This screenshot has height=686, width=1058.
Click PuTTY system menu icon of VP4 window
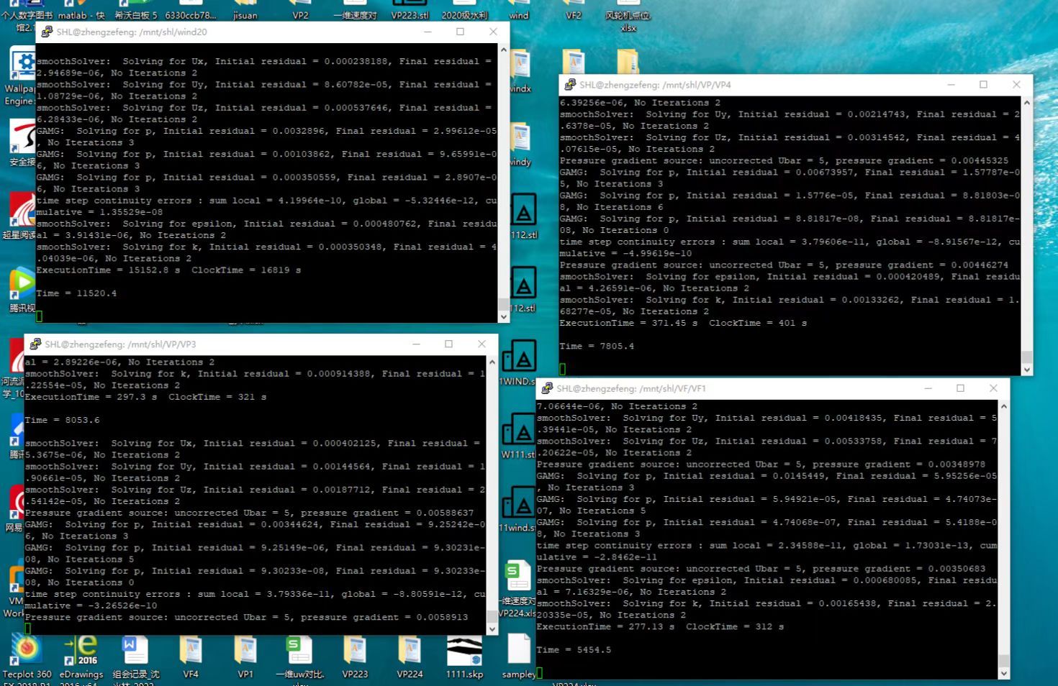[x=569, y=85]
